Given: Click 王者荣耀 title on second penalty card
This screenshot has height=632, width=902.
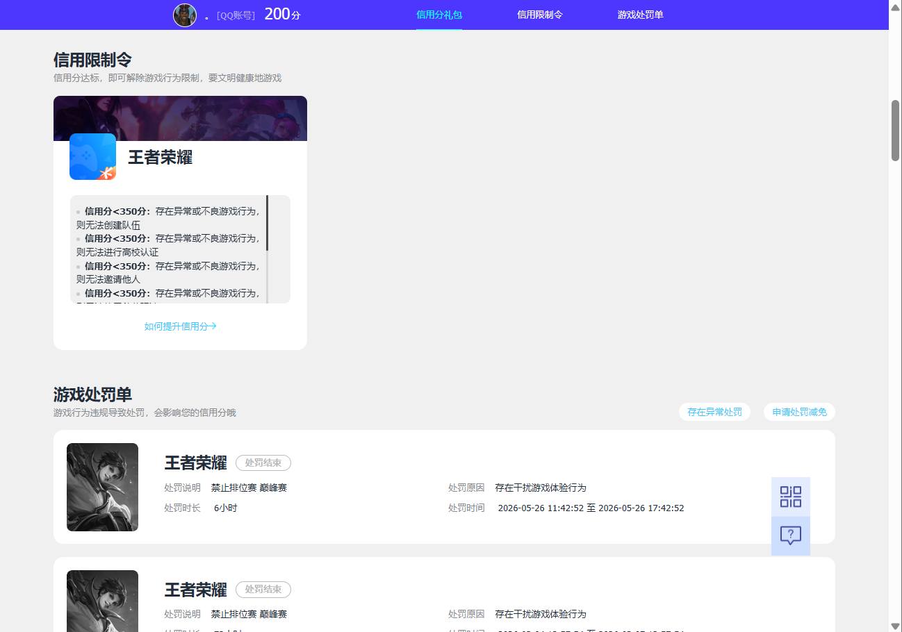Looking at the screenshot, I should [196, 590].
